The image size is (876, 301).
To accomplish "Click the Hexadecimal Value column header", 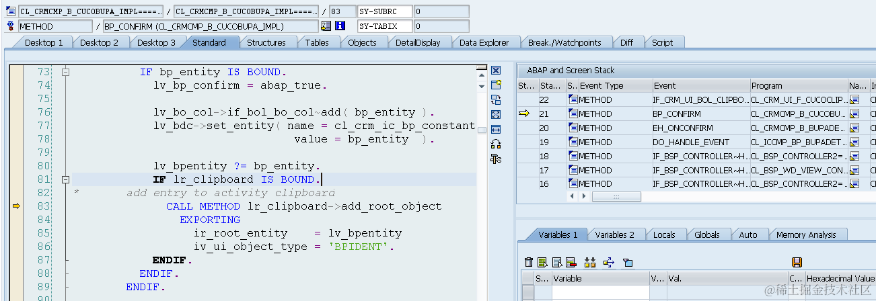I will click(x=840, y=278).
